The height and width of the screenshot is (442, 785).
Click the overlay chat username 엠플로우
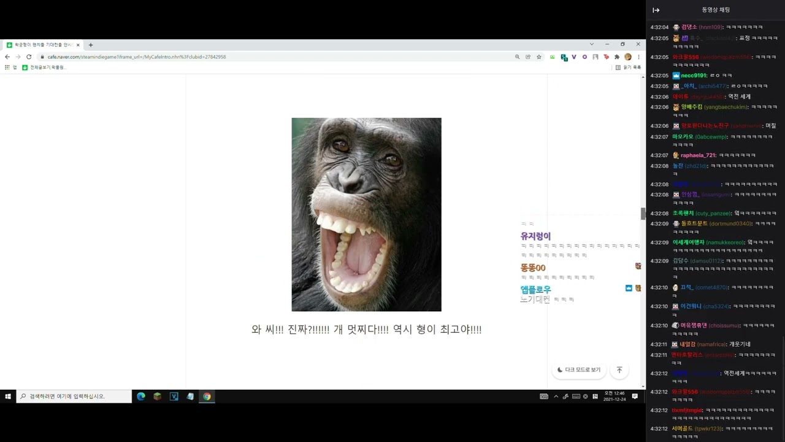(x=535, y=289)
